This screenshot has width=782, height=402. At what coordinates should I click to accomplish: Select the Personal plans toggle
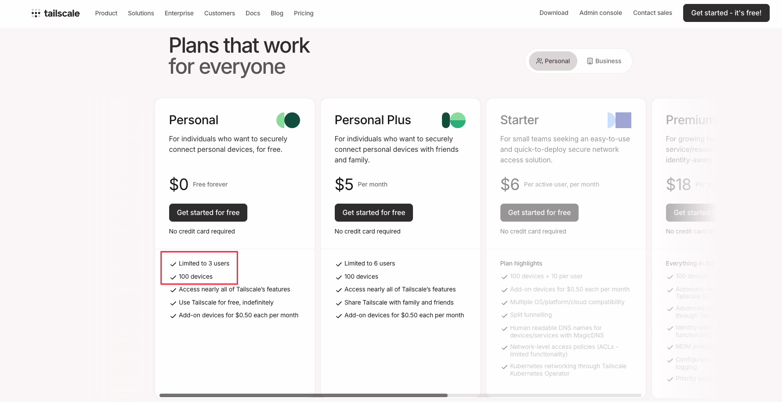(553, 61)
